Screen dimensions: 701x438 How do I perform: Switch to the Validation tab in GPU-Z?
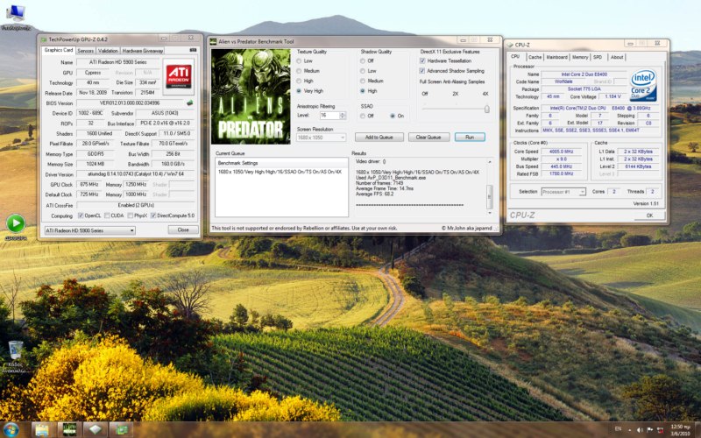[108, 51]
